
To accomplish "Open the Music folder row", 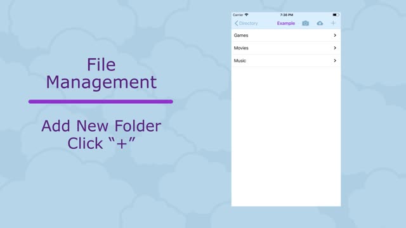I will coord(286,61).
